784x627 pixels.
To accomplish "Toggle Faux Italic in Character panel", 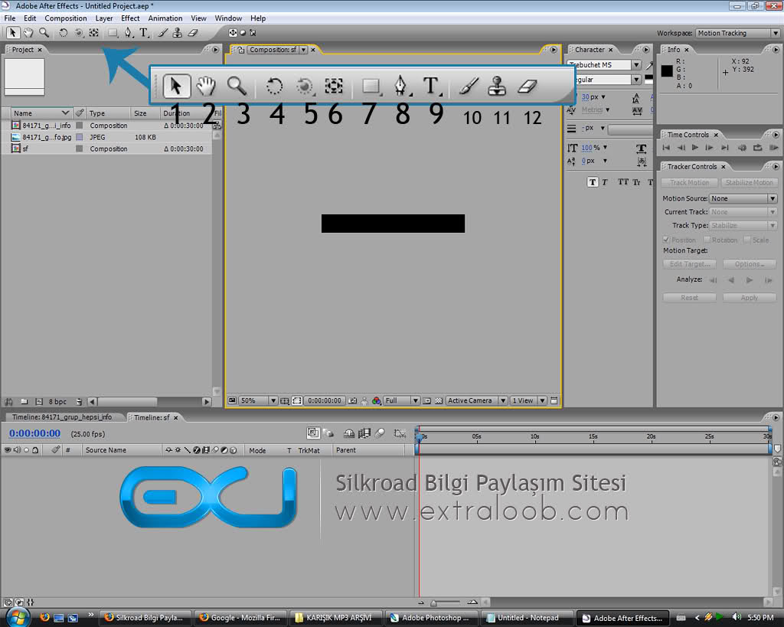I will coord(605,182).
